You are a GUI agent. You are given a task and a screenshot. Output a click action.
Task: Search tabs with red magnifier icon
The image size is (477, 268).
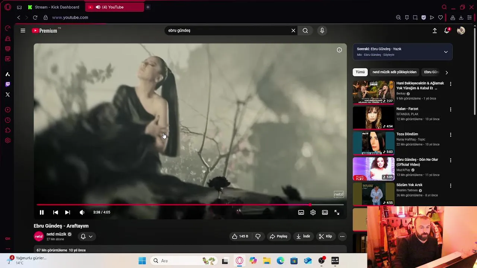444,7
